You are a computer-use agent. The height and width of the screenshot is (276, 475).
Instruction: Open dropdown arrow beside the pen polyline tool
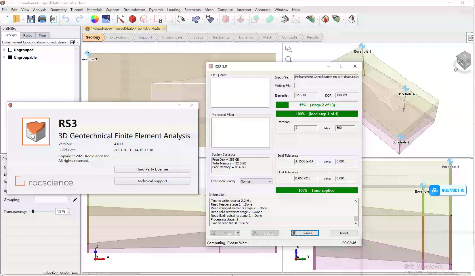click(x=188, y=19)
